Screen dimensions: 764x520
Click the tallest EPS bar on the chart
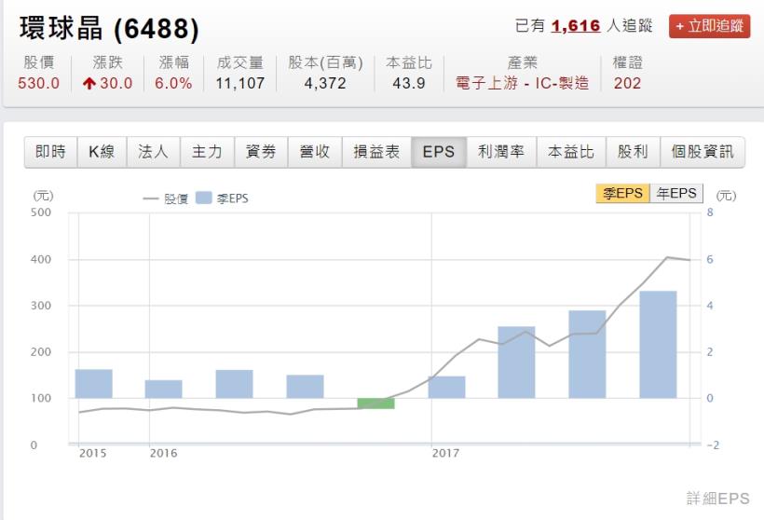click(658, 345)
